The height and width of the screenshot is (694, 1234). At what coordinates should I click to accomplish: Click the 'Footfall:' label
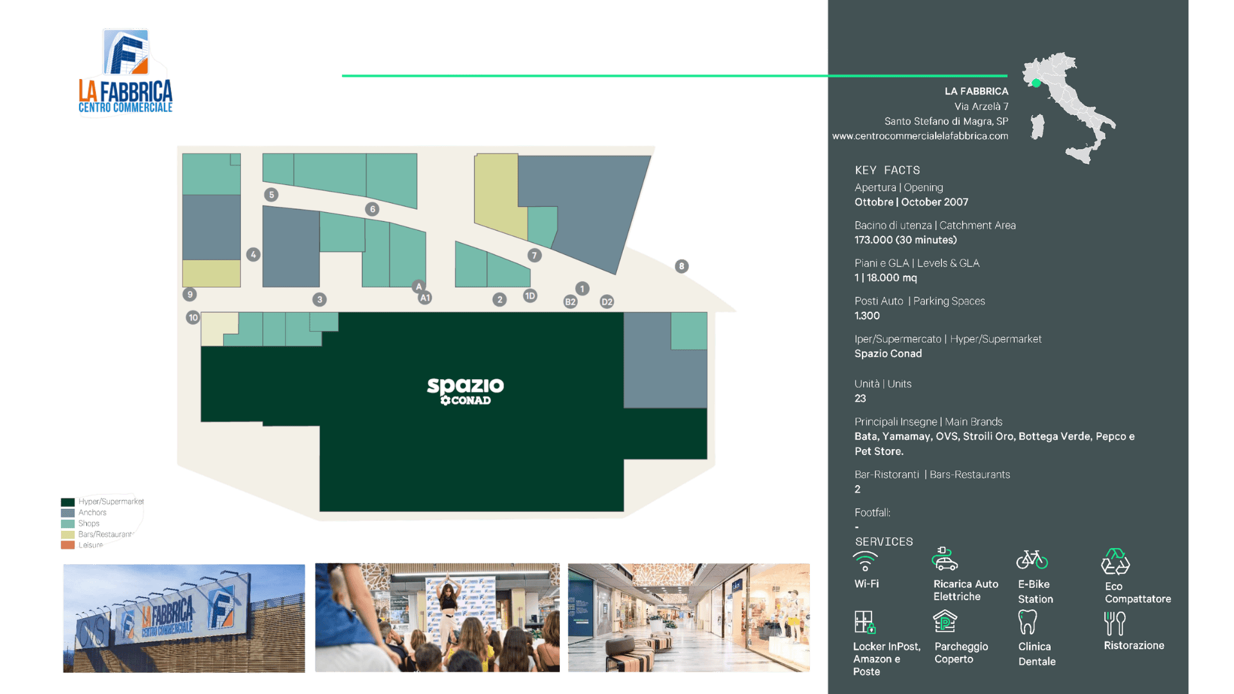point(872,513)
